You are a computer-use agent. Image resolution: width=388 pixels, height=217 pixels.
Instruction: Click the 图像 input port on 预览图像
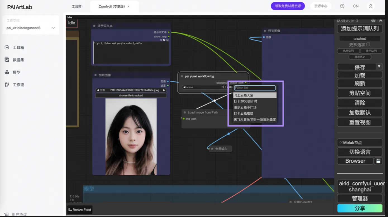[x=264, y=37]
